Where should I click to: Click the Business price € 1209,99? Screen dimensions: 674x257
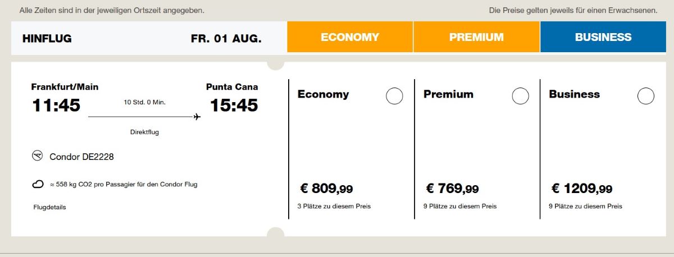582,189
